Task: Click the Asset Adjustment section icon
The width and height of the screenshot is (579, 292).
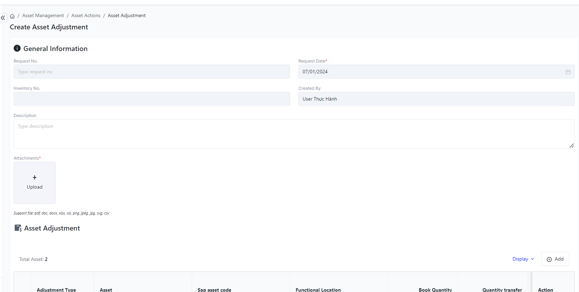Action: click(18, 228)
